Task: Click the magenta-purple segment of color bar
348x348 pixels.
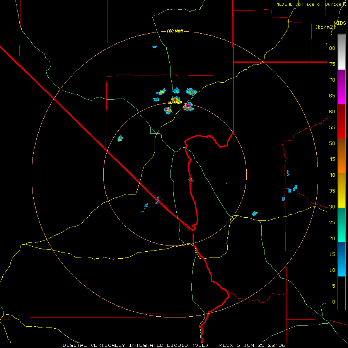Action: [341, 87]
